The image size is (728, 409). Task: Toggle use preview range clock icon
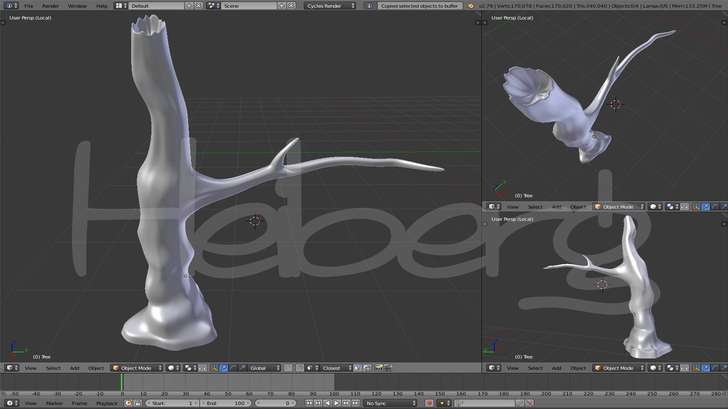pyautogui.click(x=129, y=403)
